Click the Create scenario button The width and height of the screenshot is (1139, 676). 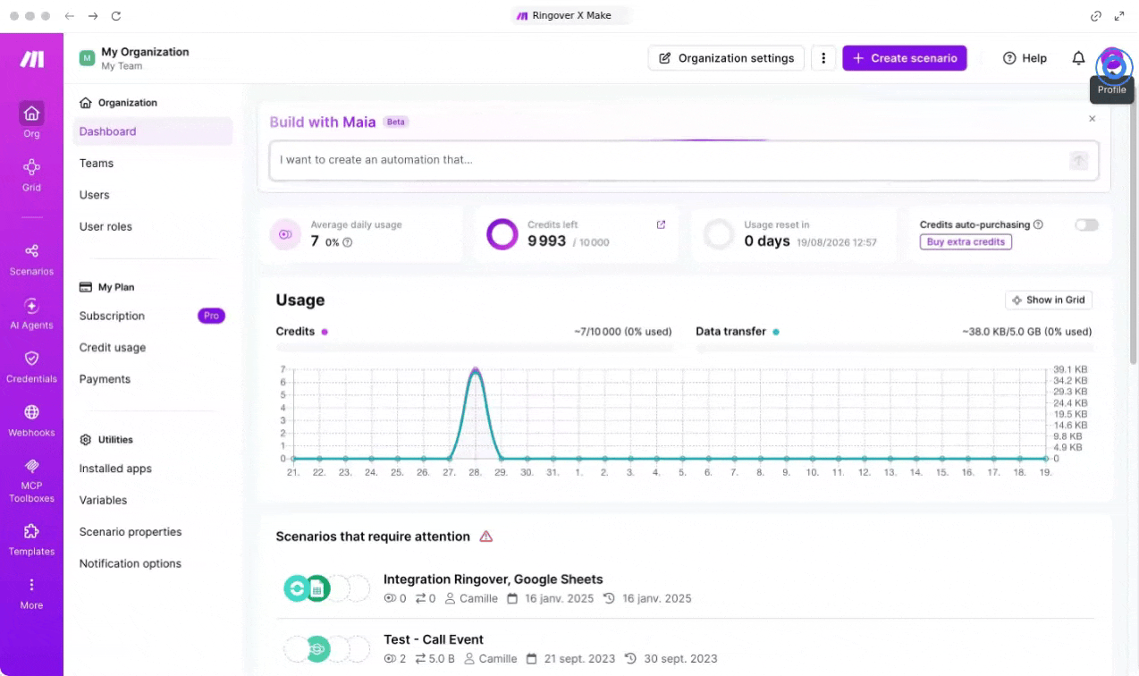click(x=905, y=58)
